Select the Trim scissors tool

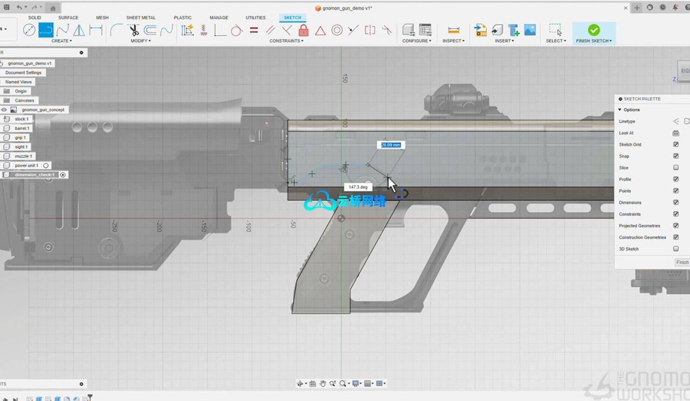click(x=134, y=31)
